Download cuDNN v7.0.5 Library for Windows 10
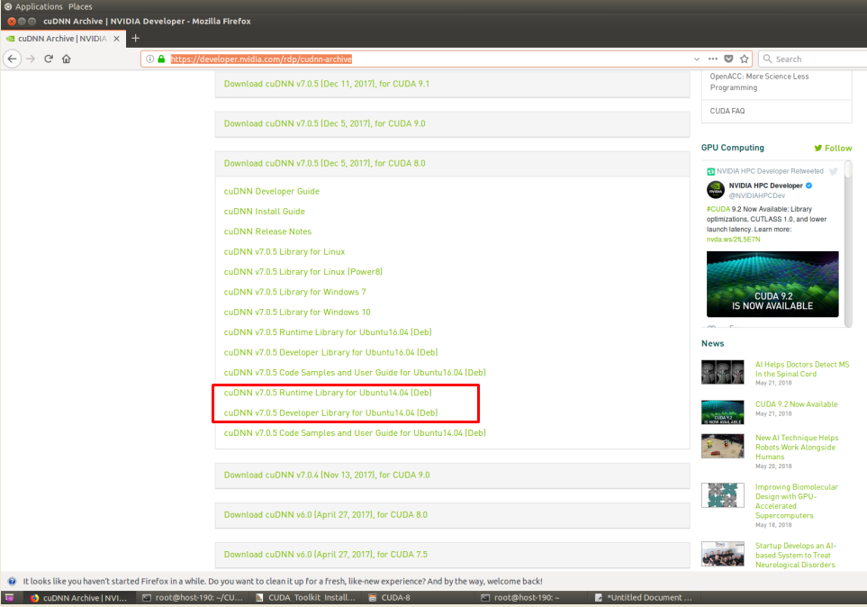The width and height of the screenshot is (867, 607). (x=297, y=313)
